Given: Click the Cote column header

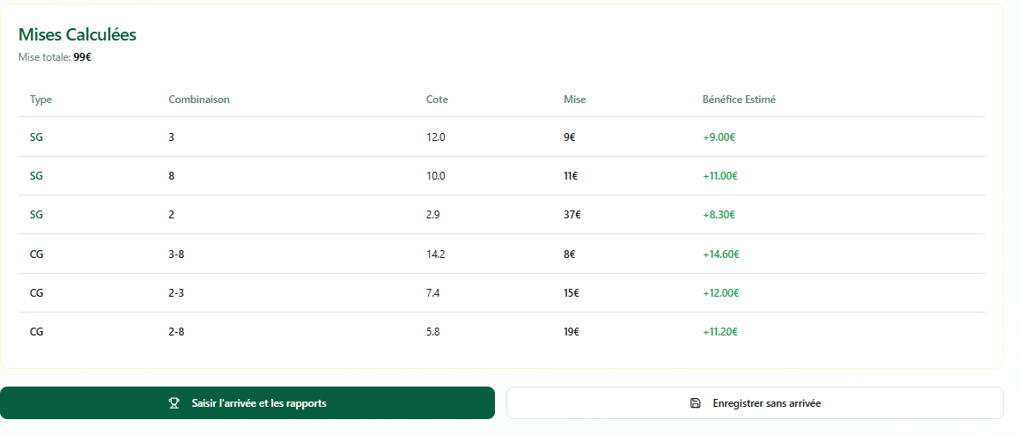Looking at the screenshot, I should [437, 100].
